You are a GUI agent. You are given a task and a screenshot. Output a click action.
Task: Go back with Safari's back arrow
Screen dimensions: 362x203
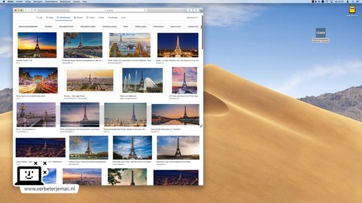click(x=25, y=10)
